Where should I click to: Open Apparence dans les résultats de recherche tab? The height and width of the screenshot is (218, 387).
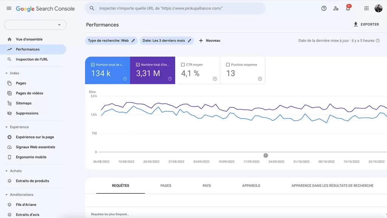[x=332, y=185]
